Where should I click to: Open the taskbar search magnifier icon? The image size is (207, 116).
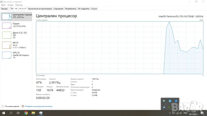pyautogui.click(x=11, y=113)
